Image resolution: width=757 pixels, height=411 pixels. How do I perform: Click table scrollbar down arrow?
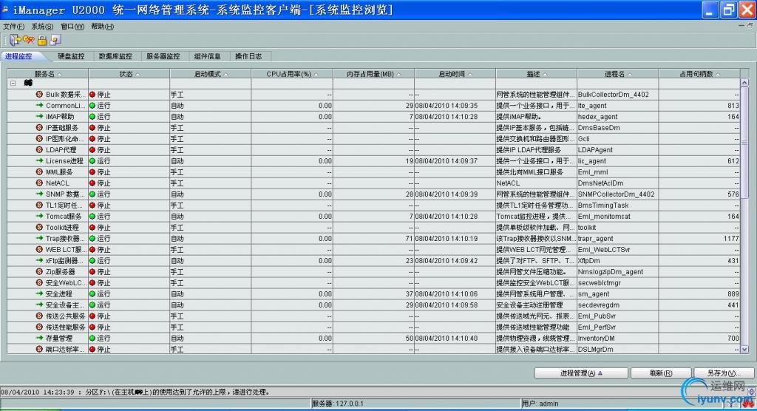[744, 349]
